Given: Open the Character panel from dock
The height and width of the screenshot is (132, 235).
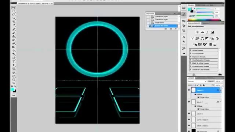Looking at the screenshot, I should pyautogui.click(x=184, y=37).
